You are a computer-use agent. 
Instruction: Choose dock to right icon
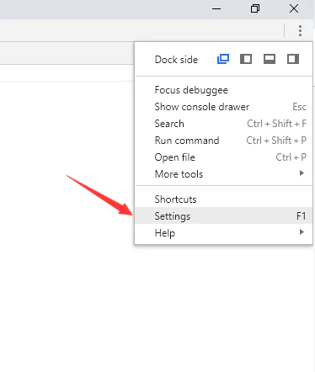point(293,59)
